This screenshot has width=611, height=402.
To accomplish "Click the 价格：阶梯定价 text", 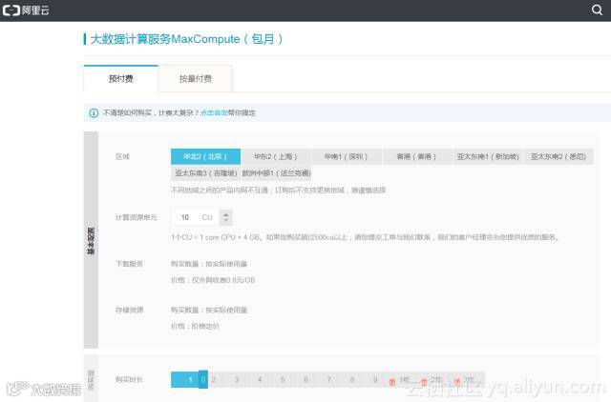I will point(195,326).
